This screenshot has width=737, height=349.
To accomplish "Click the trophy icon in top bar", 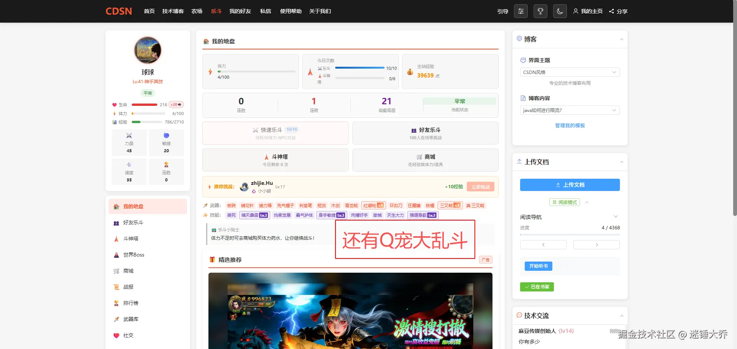I will (x=540, y=11).
